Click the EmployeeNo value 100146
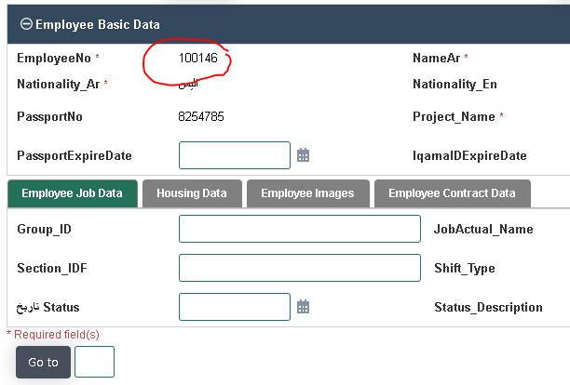This screenshot has height=385, width=570. click(197, 59)
